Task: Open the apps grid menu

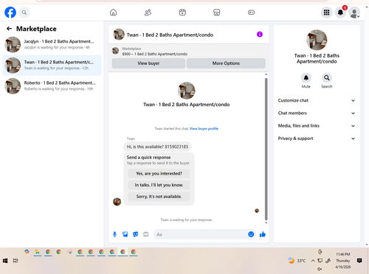Action: pos(326,13)
